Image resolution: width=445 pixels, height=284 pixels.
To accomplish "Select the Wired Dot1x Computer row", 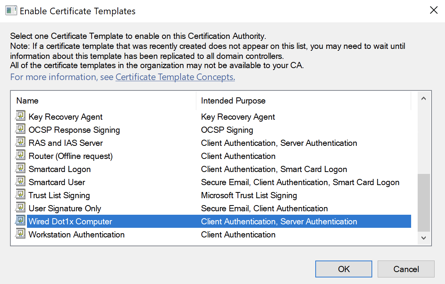I will coord(70,222).
